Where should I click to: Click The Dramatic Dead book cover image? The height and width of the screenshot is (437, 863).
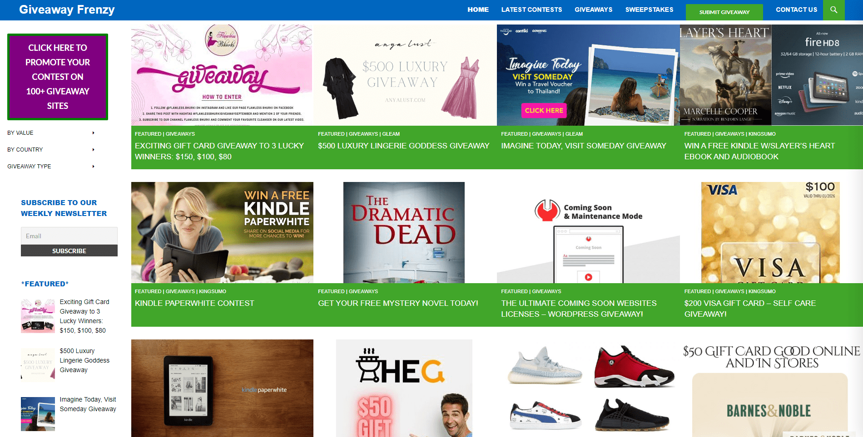(x=404, y=232)
